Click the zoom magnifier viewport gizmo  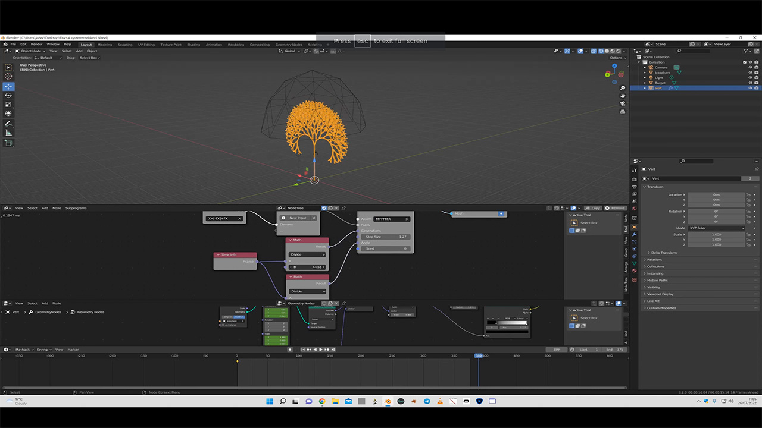[623, 88]
